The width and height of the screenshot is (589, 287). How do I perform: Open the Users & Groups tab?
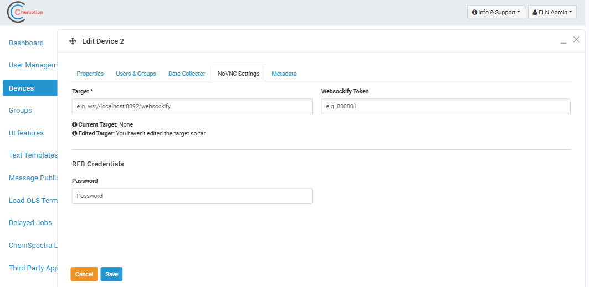[x=136, y=74]
